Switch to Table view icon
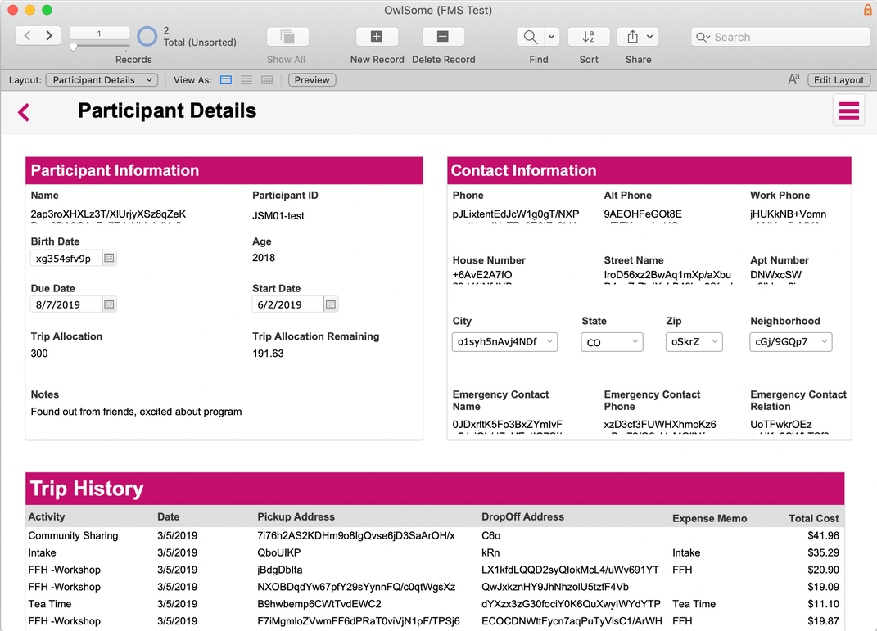877x631 pixels. tap(267, 80)
